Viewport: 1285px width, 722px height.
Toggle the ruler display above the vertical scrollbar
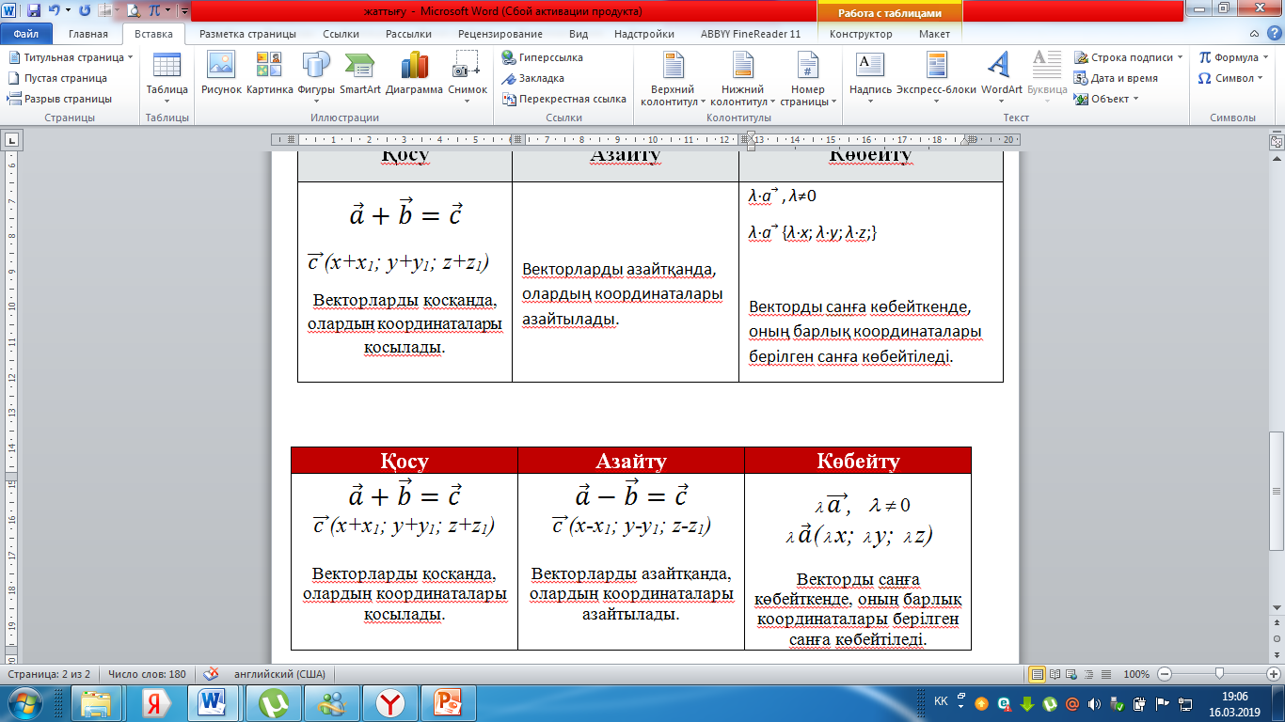point(1277,140)
